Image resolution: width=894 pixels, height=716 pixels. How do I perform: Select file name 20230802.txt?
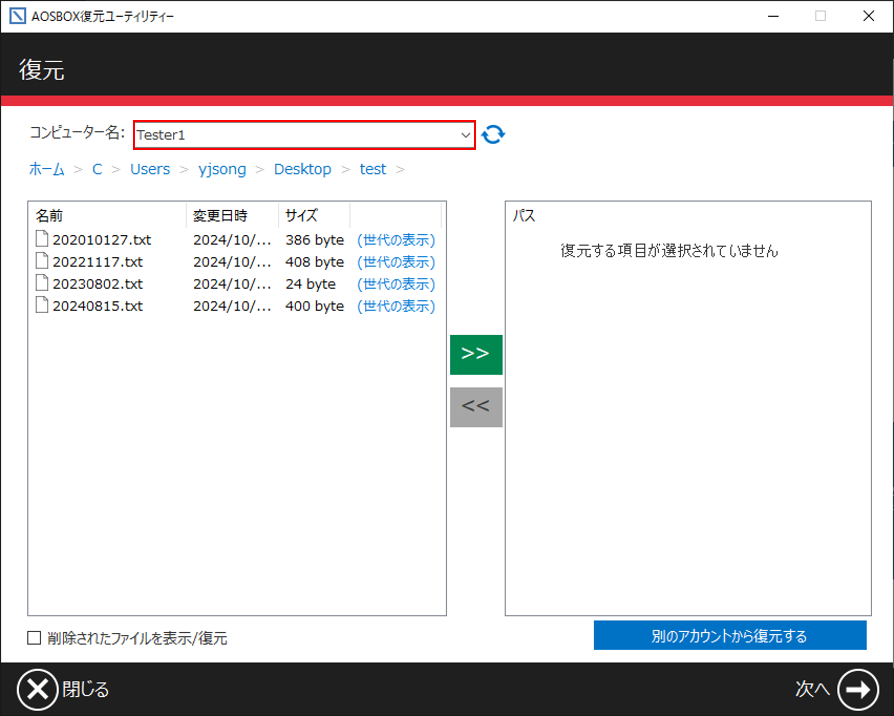point(97,284)
